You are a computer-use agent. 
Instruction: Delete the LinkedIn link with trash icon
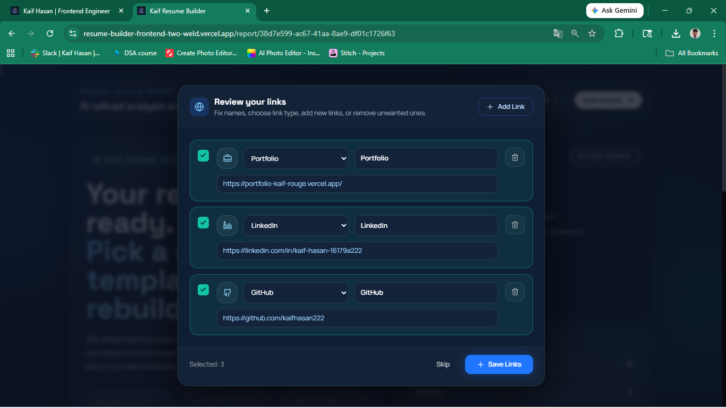[x=515, y=225]
